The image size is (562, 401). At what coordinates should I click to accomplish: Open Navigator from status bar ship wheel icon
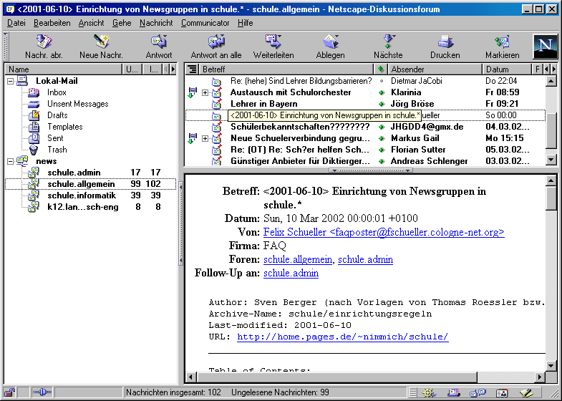(428, 392)
